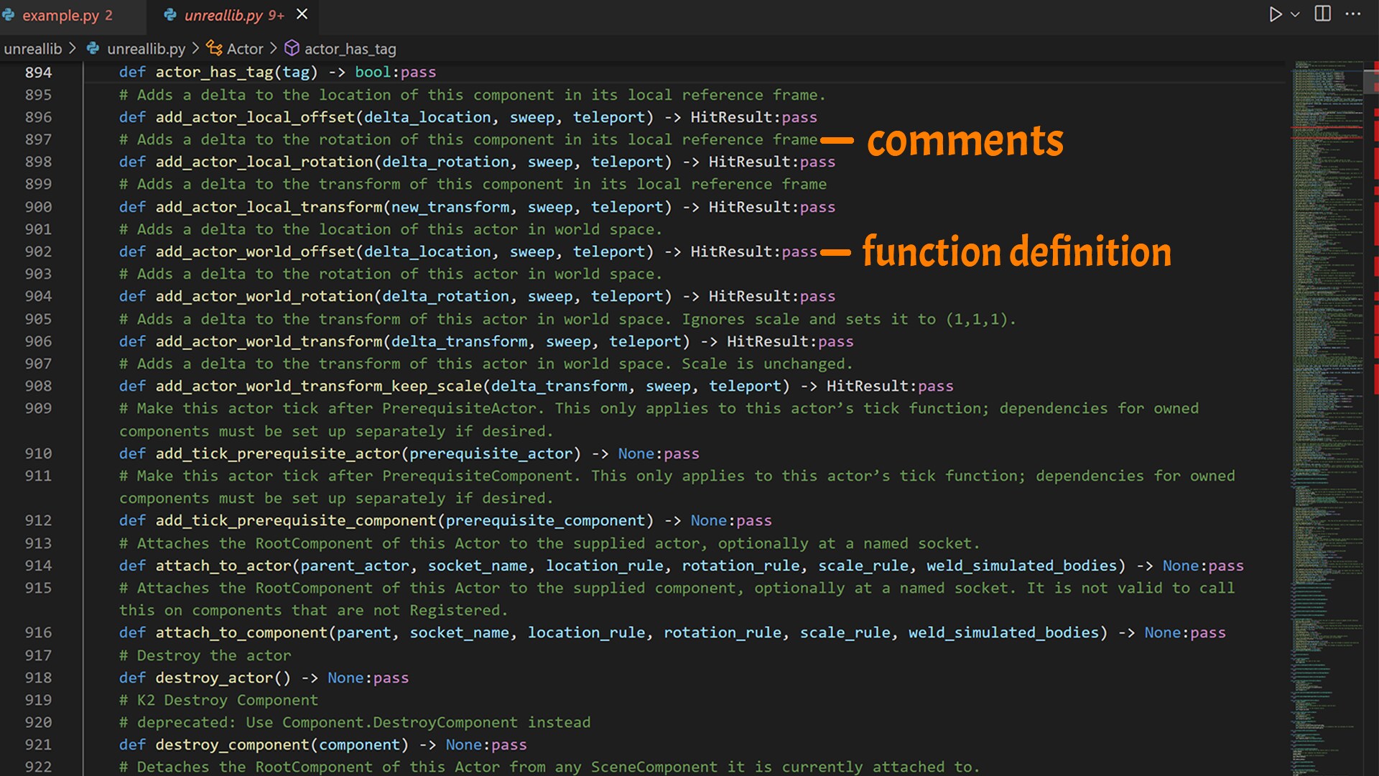Click the cube icon beside actor_has_tag breadcrumb
This screenshot has height=776, width=1379.
click(x=292, y=48)
